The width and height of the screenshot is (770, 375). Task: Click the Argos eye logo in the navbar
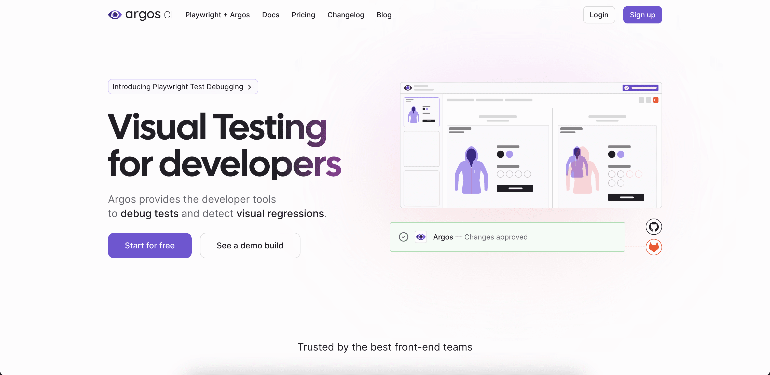(115, 15)
